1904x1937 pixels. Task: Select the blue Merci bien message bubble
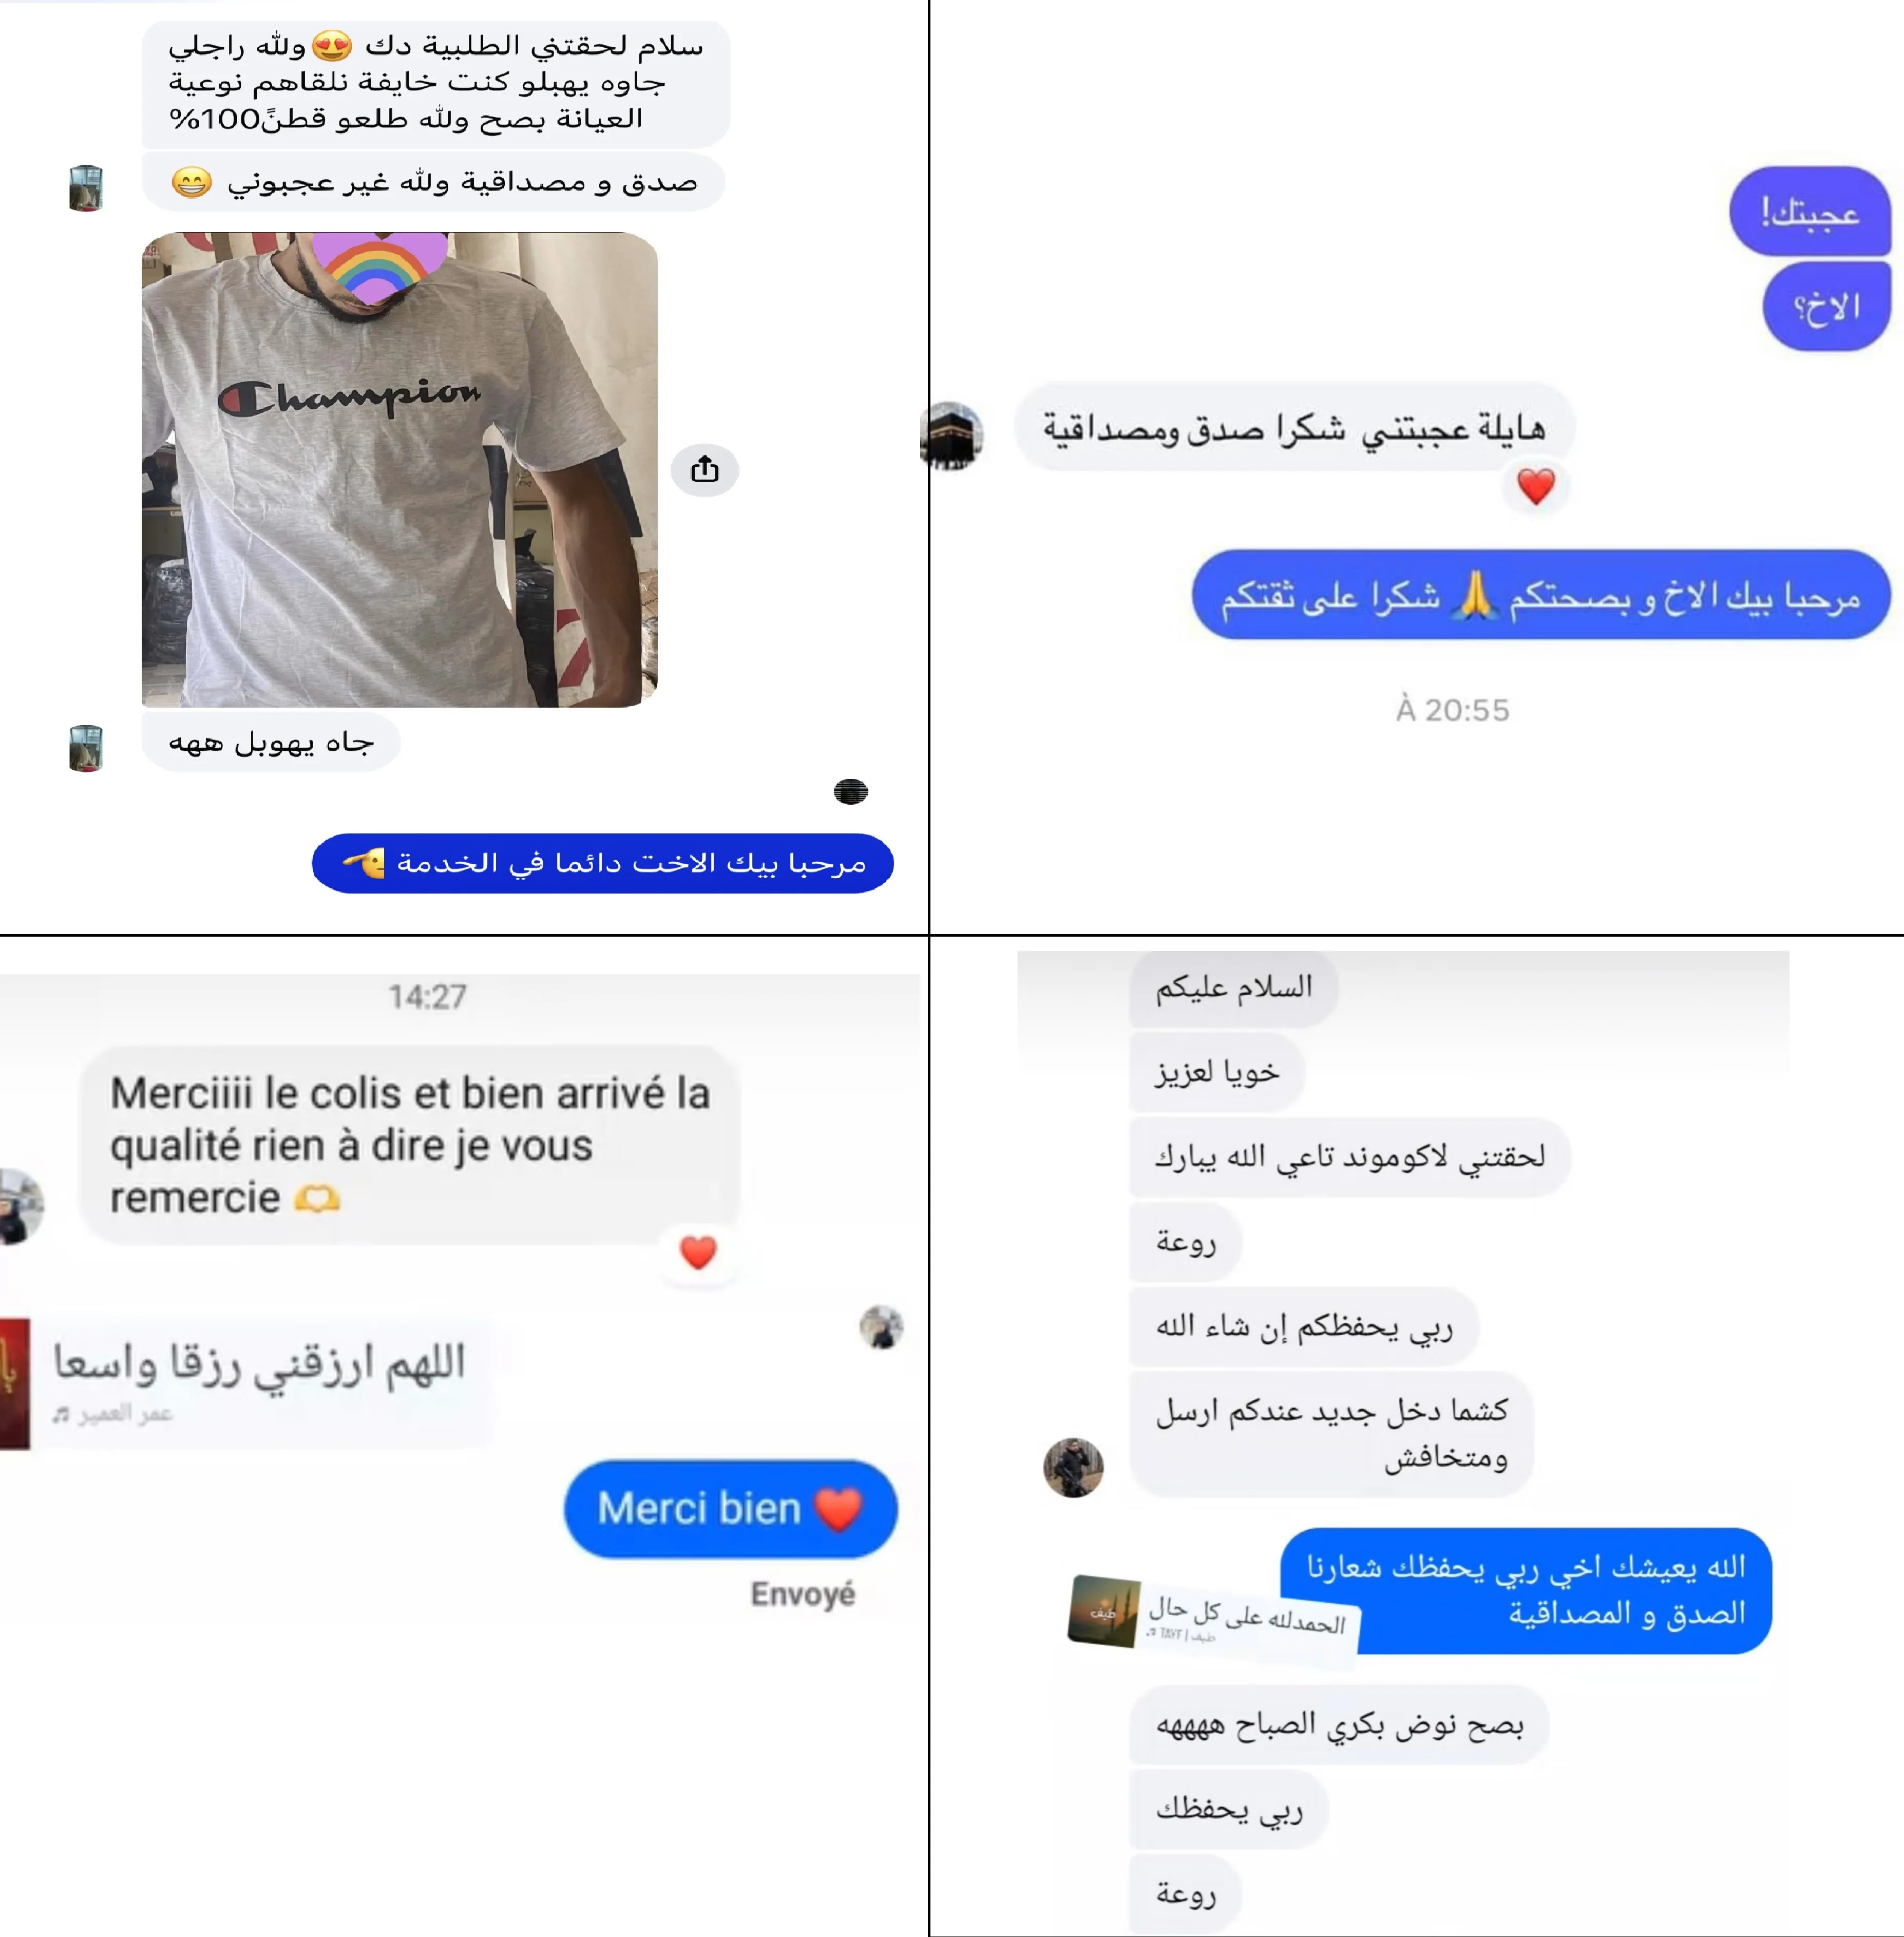pyautogui.click(x=730, y=1508)
